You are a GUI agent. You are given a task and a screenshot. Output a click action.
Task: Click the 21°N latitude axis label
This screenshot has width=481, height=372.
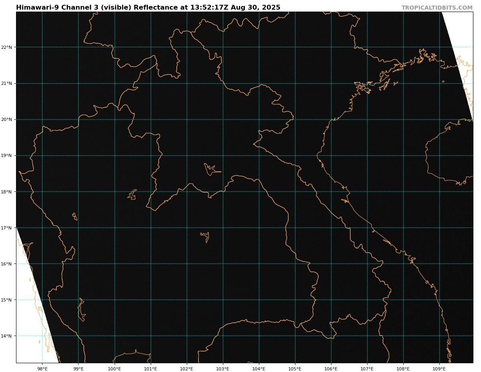coord(6,83)
